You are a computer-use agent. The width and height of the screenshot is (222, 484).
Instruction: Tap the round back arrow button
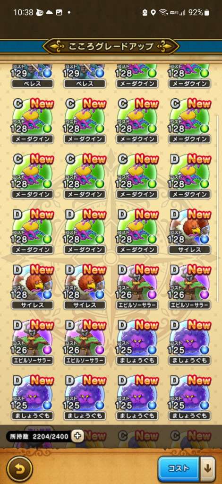click(19, 468)
